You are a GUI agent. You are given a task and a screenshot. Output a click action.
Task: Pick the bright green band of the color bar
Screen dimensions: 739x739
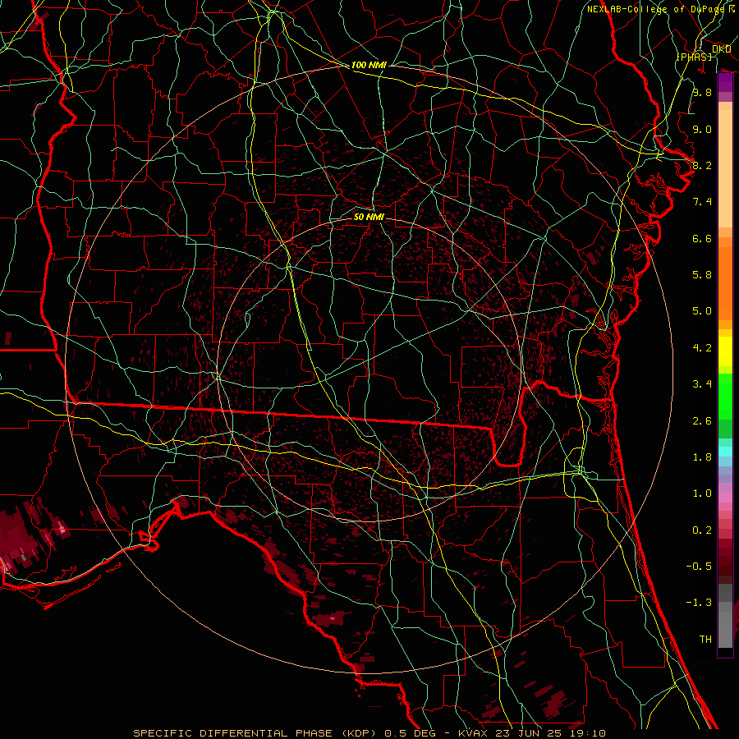[x=725, y=397]
